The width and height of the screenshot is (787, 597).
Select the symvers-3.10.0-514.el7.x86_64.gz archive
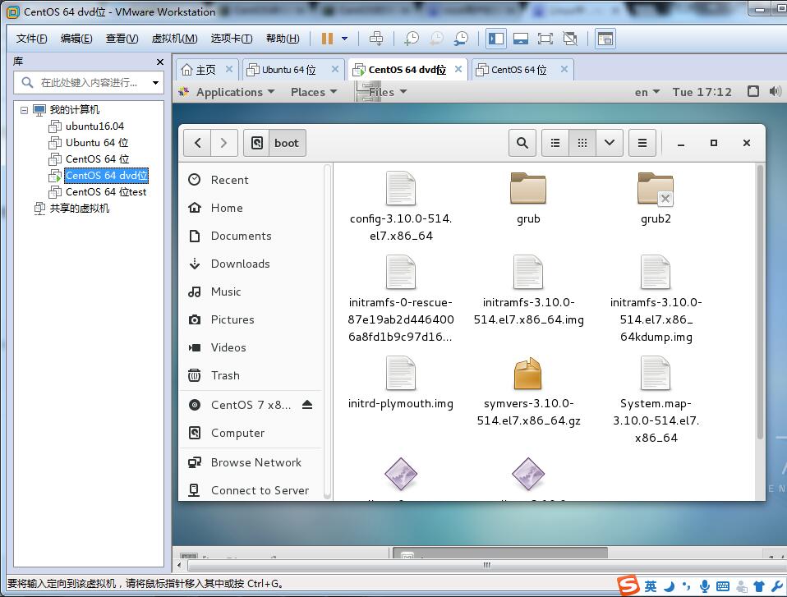[x=528, y=393]
